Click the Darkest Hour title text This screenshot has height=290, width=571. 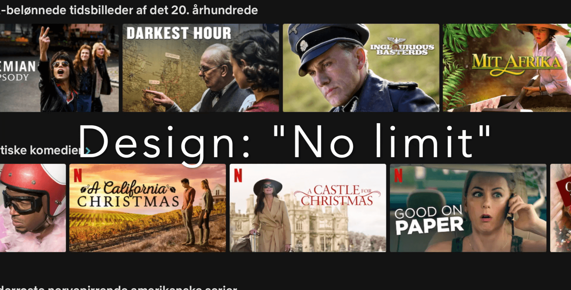179,33
